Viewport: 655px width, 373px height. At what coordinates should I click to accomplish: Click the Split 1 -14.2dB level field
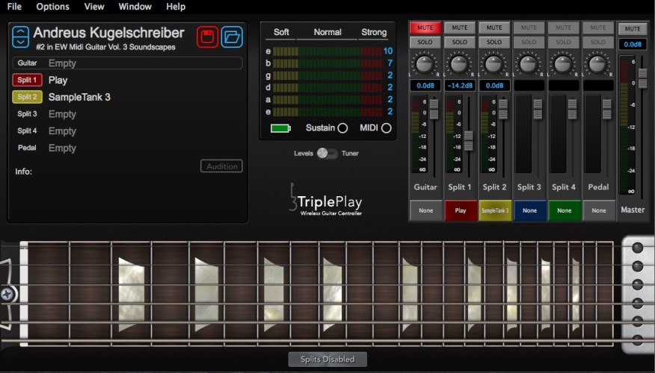pos(460,86)
